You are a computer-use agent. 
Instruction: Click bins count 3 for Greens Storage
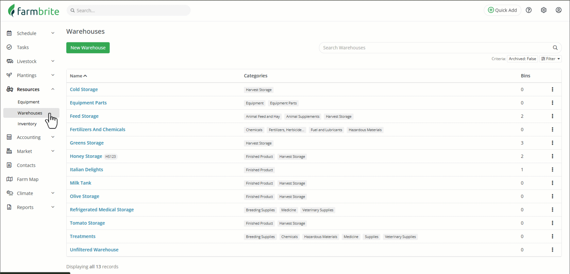(522, 143)
